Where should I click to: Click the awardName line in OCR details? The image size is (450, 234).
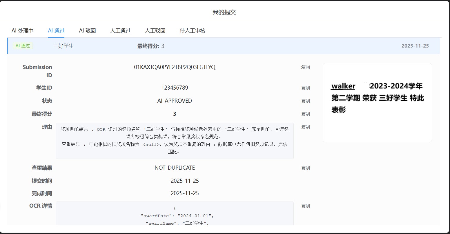177,223
